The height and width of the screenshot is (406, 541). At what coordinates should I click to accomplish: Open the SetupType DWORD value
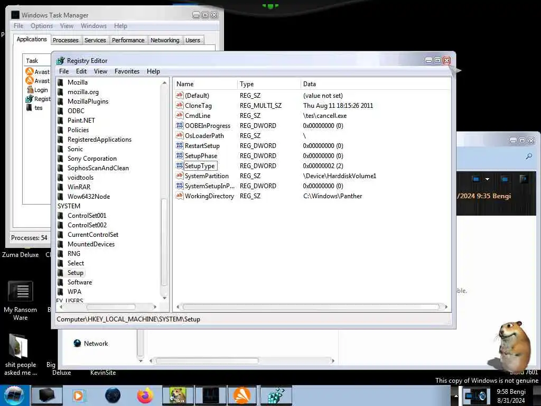point(199,165)
